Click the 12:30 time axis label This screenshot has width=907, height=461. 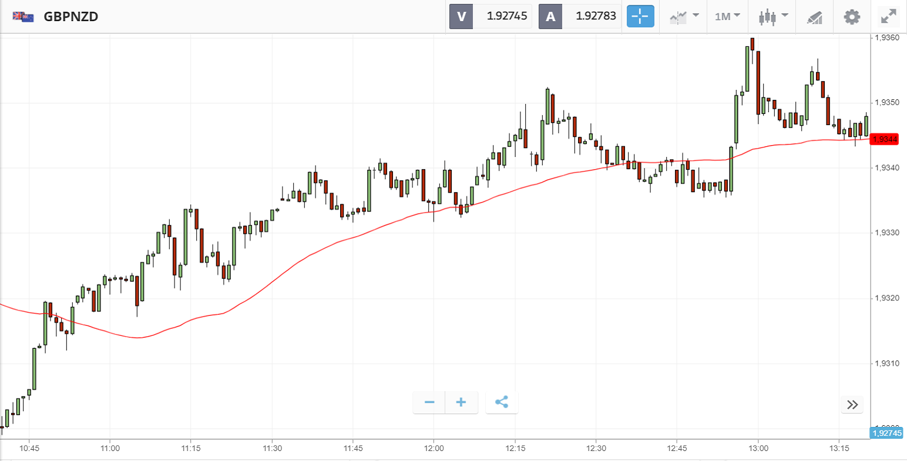pos(596,449)
